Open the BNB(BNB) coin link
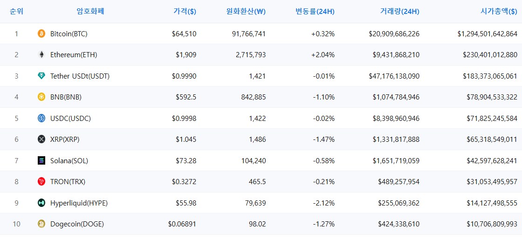522x239 pixels. pos(66,97)
